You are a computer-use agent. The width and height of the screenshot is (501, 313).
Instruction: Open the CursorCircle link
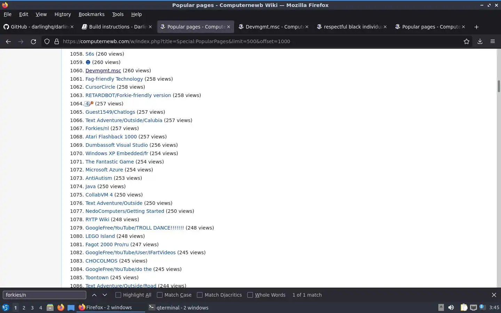[100, 87]
